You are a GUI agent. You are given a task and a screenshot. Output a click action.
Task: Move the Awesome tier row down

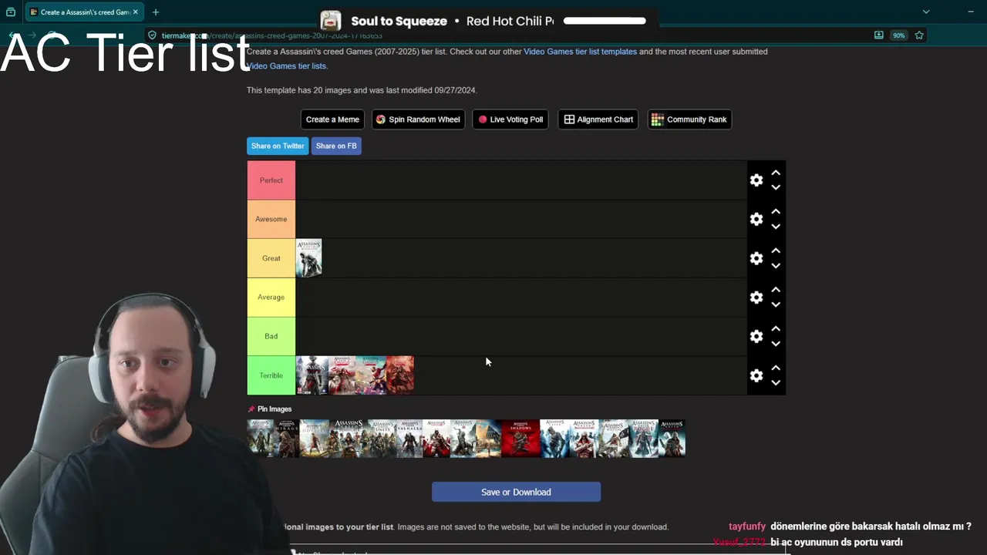click(776, 227)
